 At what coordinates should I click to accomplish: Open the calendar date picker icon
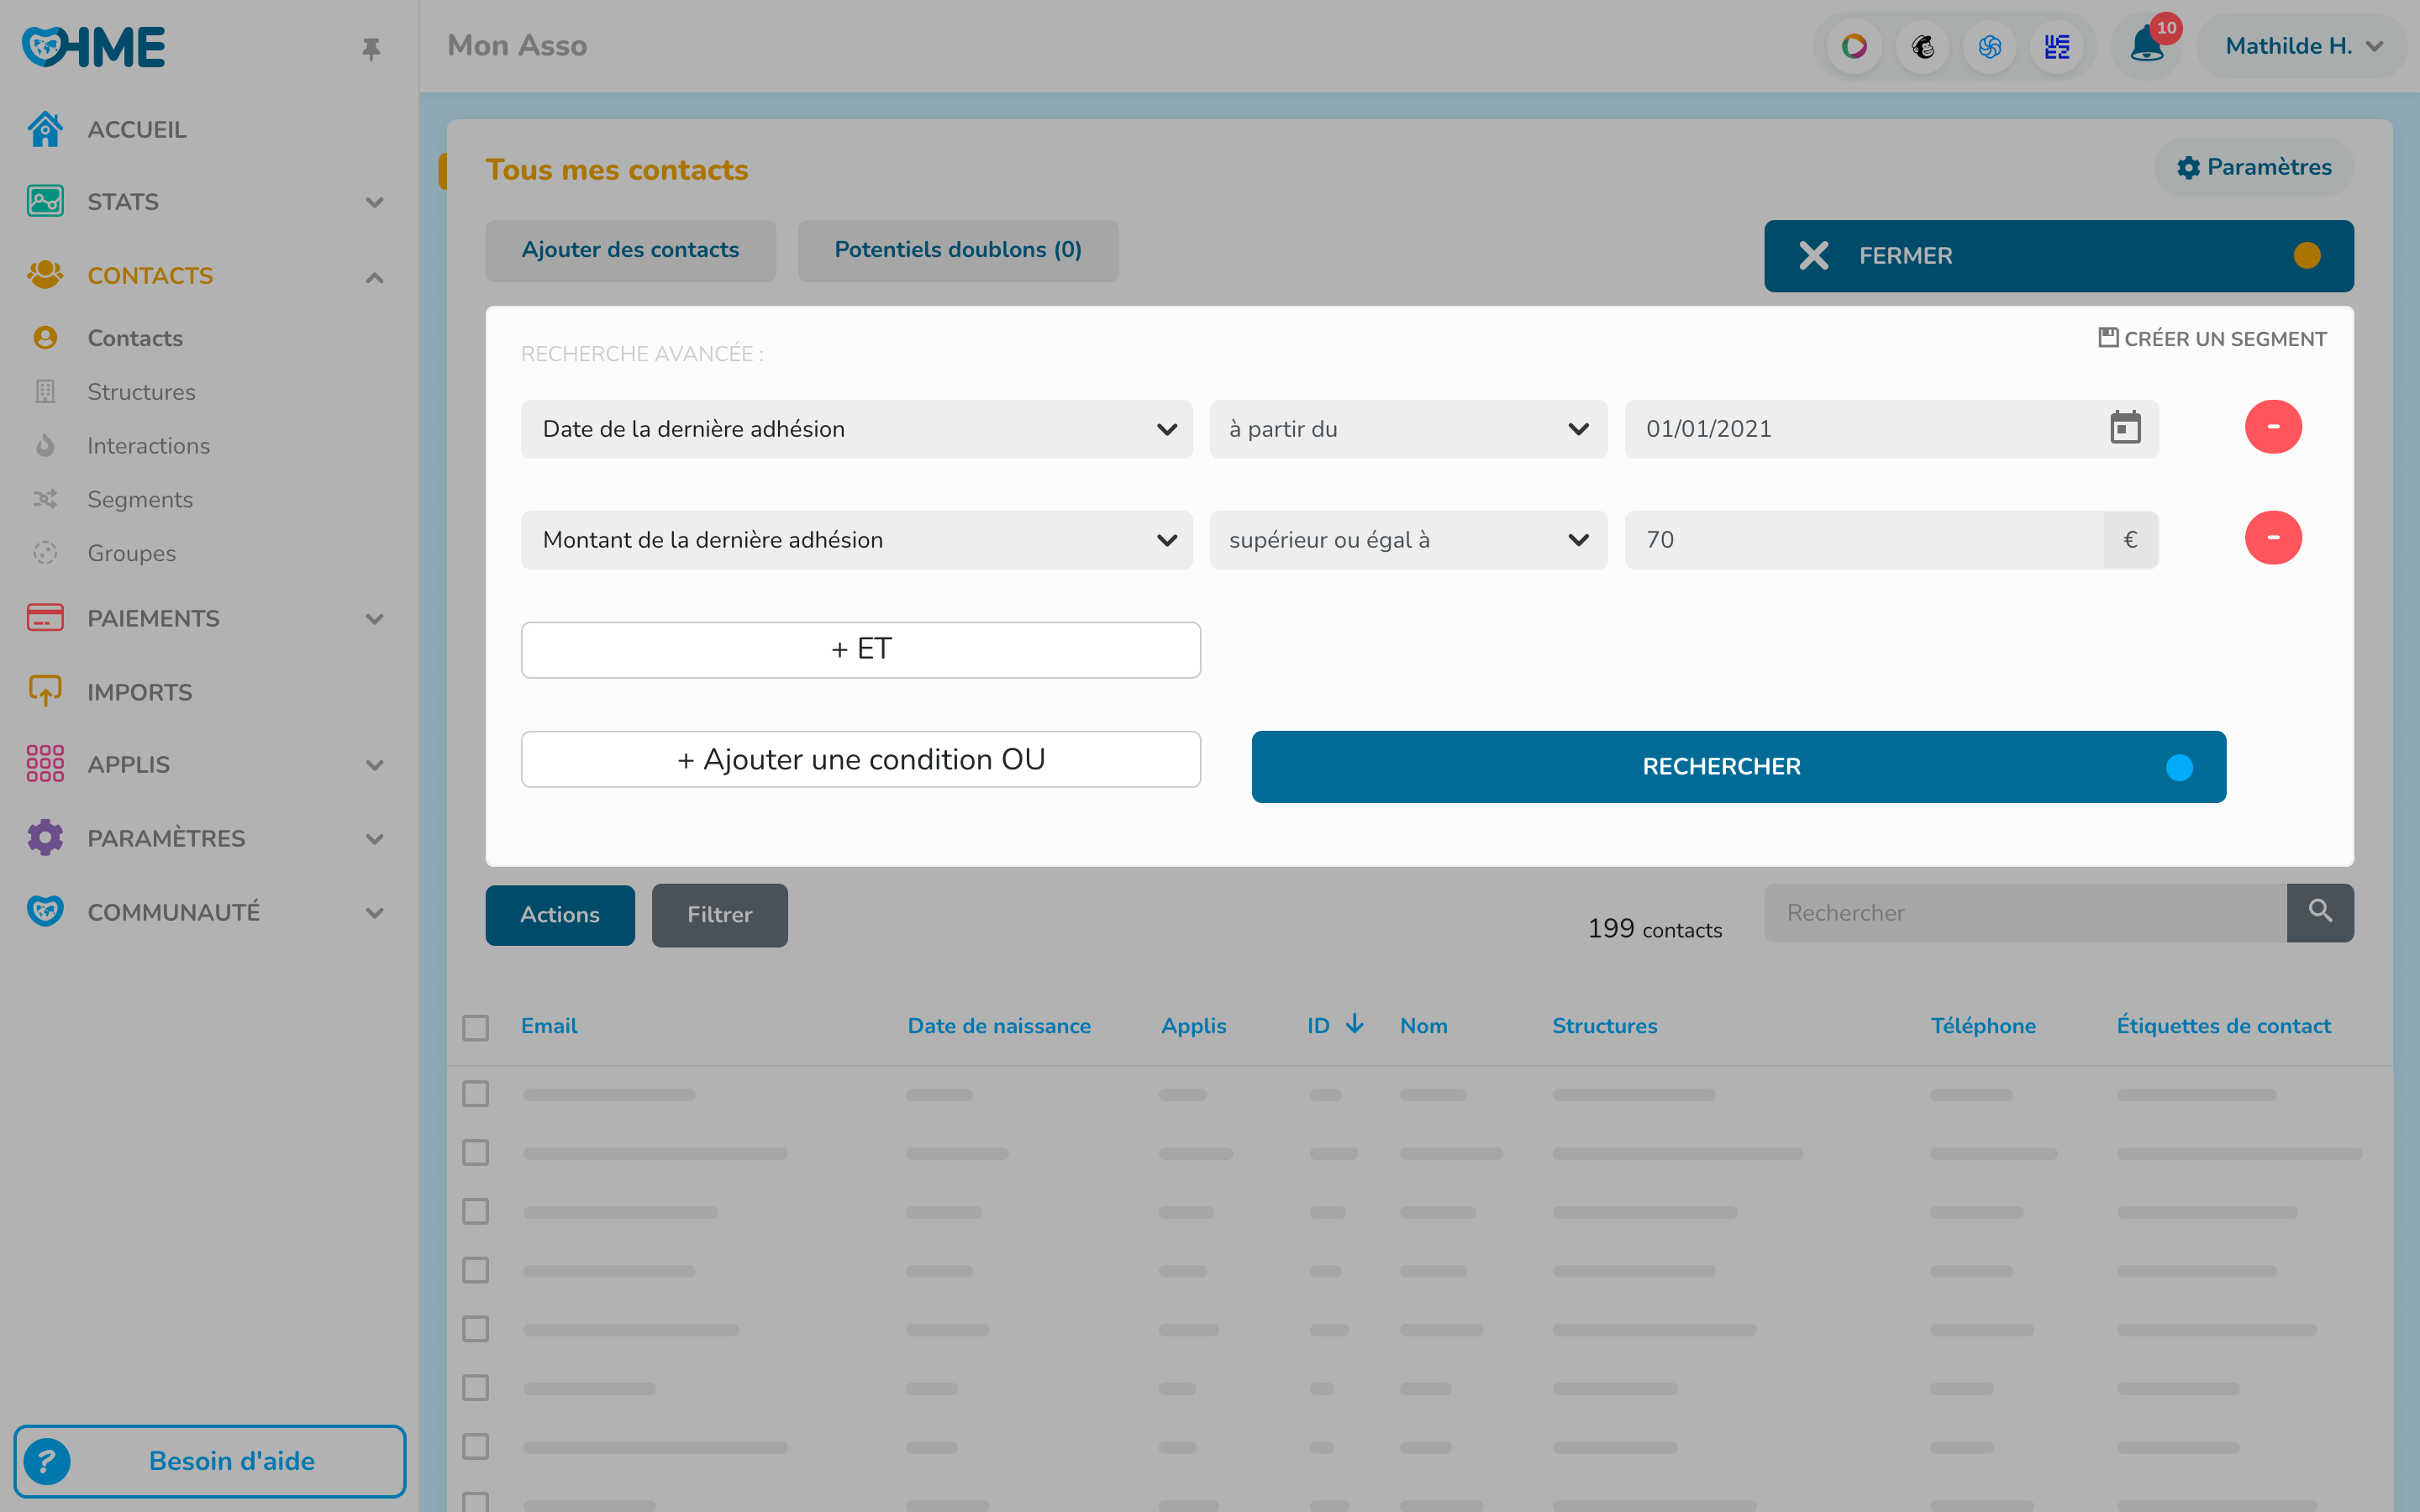click(x=2124, y=428)
